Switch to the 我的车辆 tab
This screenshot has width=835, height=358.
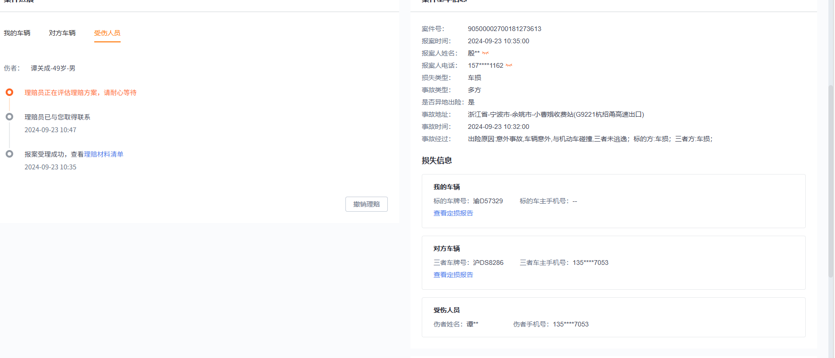pos(17,33)
